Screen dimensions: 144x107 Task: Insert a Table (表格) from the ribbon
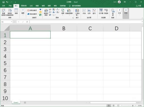(x=16, y=11)
